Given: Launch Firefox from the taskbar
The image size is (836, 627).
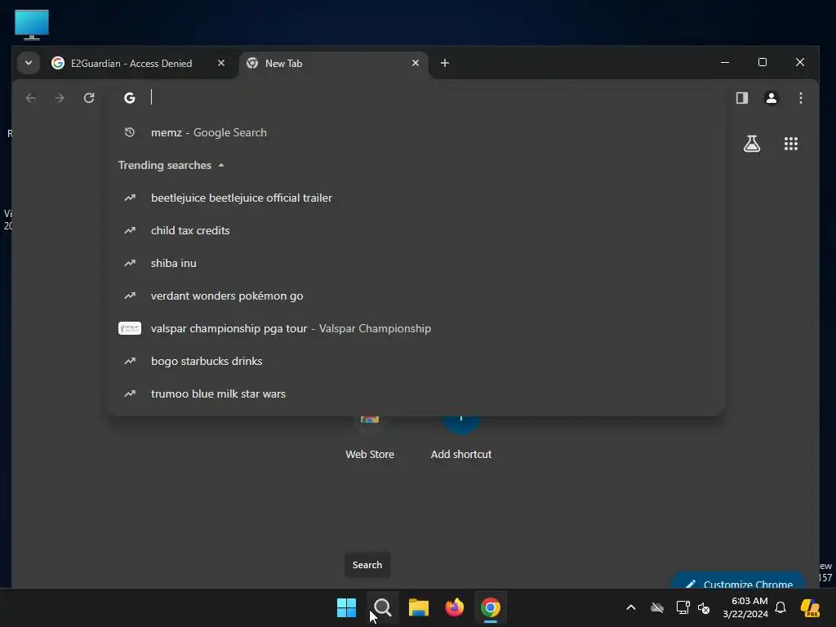Looking at the screenshot, I should tap(455, 607).
